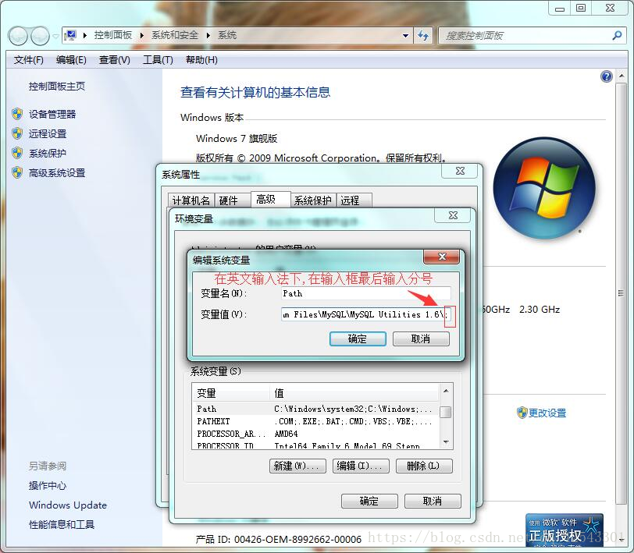Click the refresh icon beside the address bar

[x=423, y=36]
